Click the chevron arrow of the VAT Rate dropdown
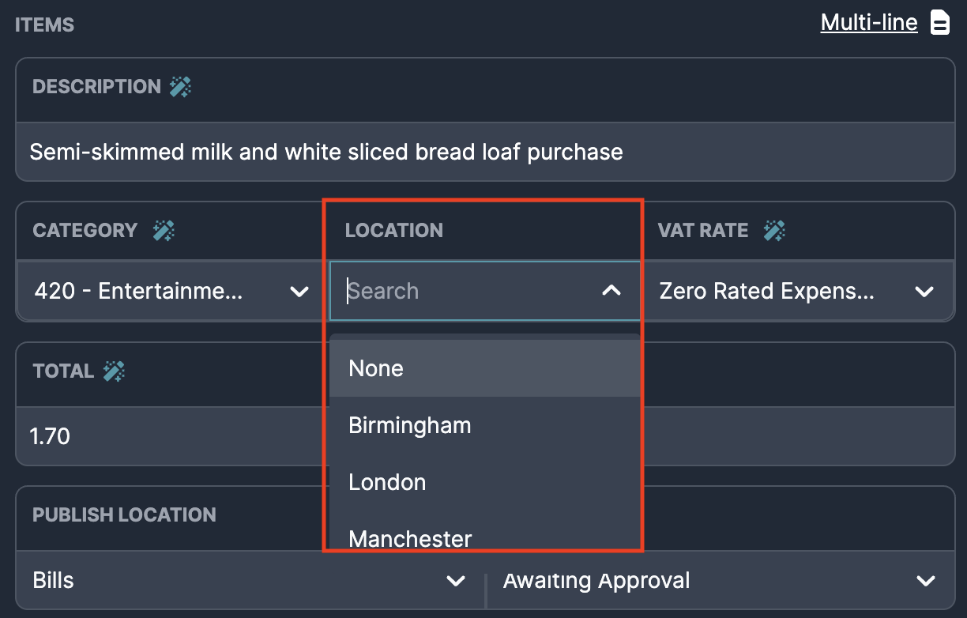The image size is (967, 618). (924, 292)
